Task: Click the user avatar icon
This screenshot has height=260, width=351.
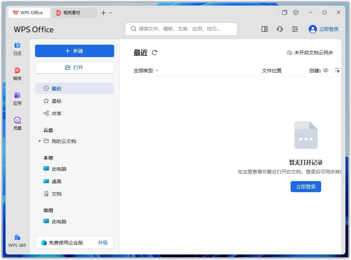Action: coord(312,29)
